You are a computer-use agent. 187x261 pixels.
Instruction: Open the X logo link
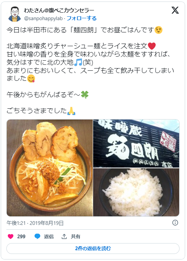point(175,10)
